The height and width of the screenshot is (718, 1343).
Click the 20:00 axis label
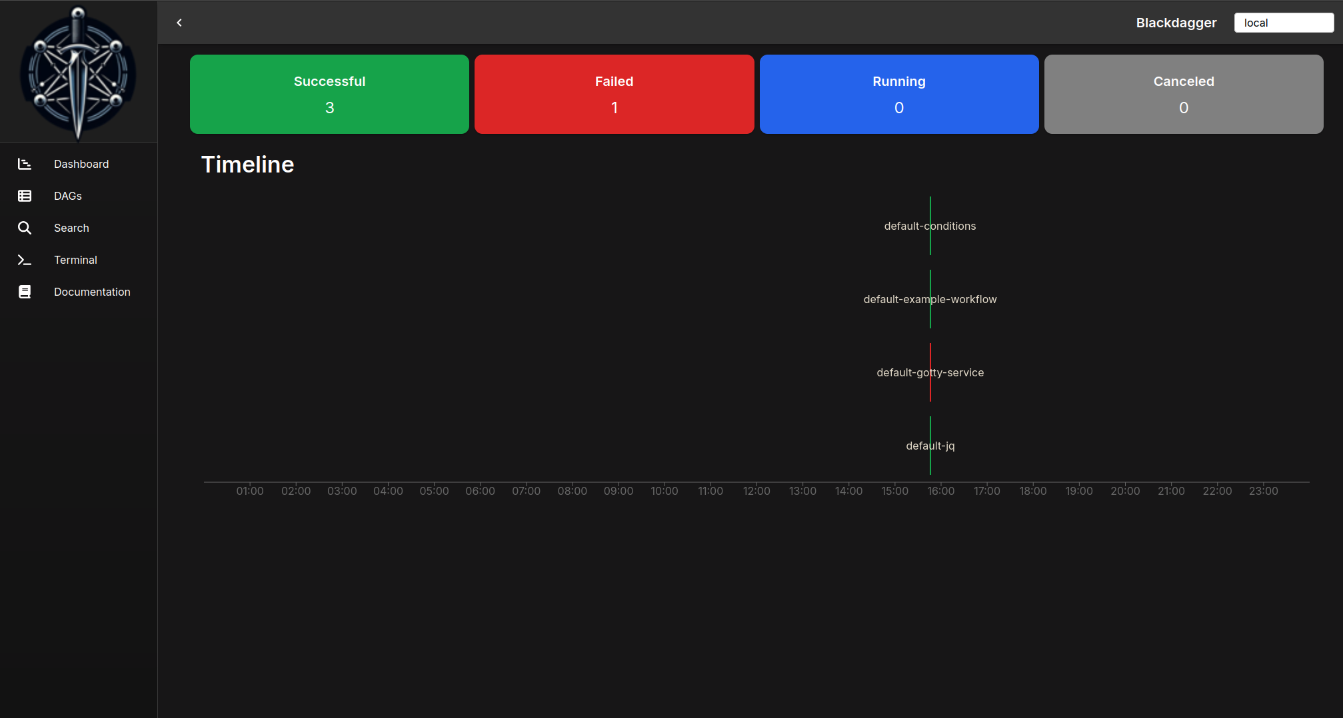pos(1125,491)
